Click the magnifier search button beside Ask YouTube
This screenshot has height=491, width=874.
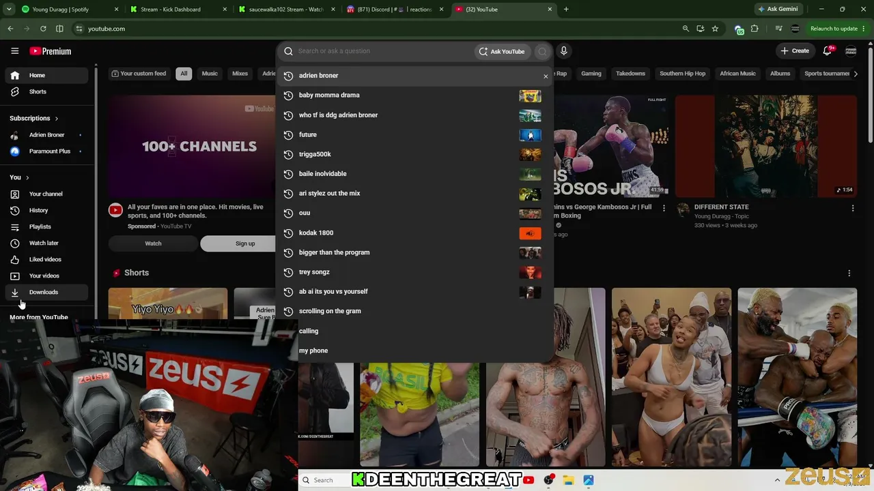pos(542,51)
